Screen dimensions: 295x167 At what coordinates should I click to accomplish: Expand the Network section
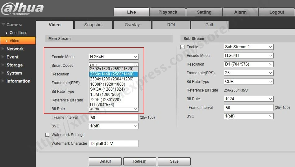pos(13,49)
